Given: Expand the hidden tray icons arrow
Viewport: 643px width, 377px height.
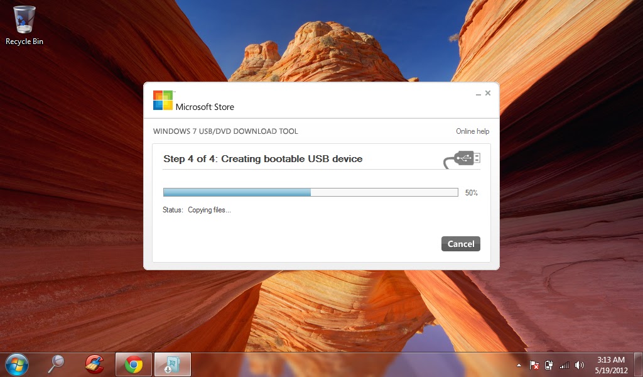Looking at the screenshot, I should 519,365.
